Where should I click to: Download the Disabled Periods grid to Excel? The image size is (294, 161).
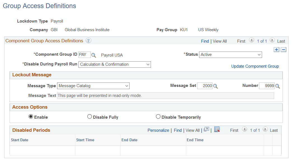[217, 130]
